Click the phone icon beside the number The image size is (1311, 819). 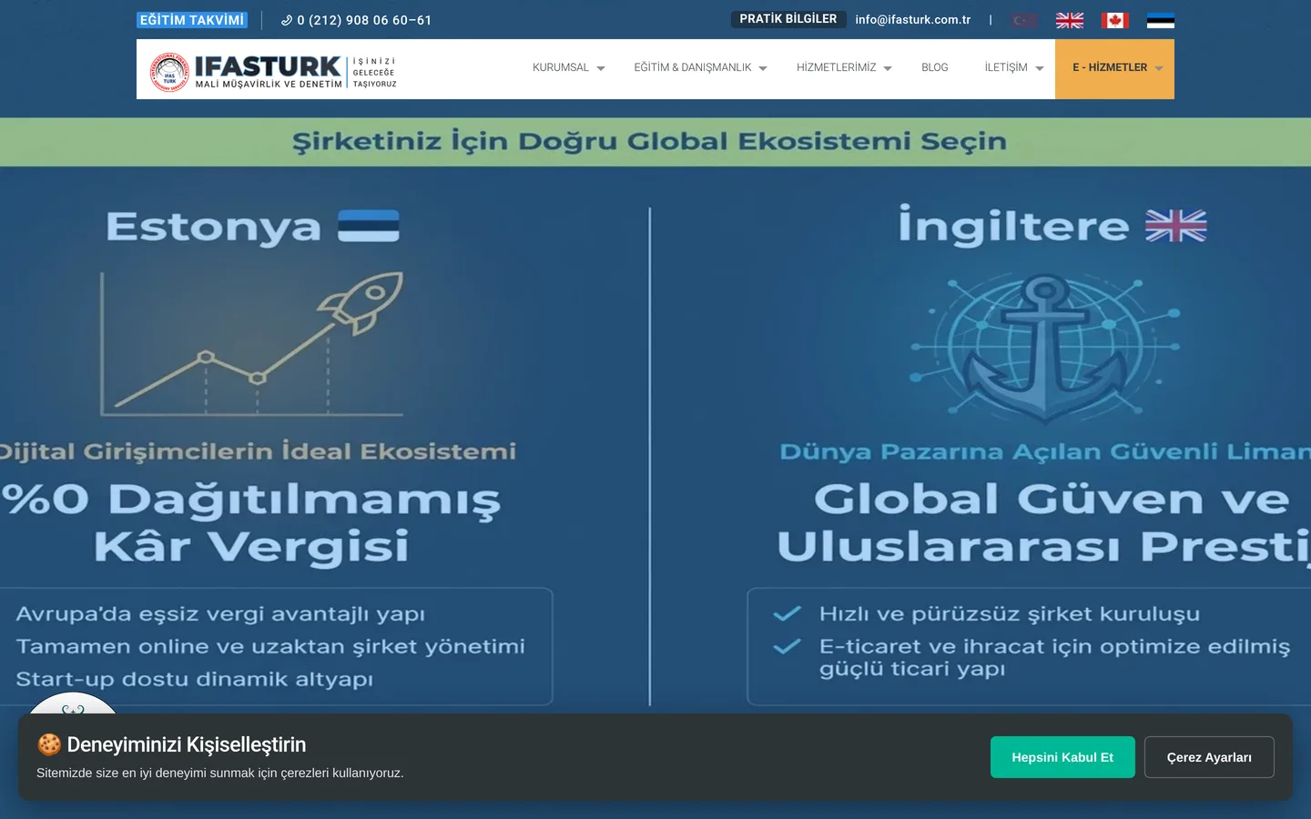tap(287, 20)
